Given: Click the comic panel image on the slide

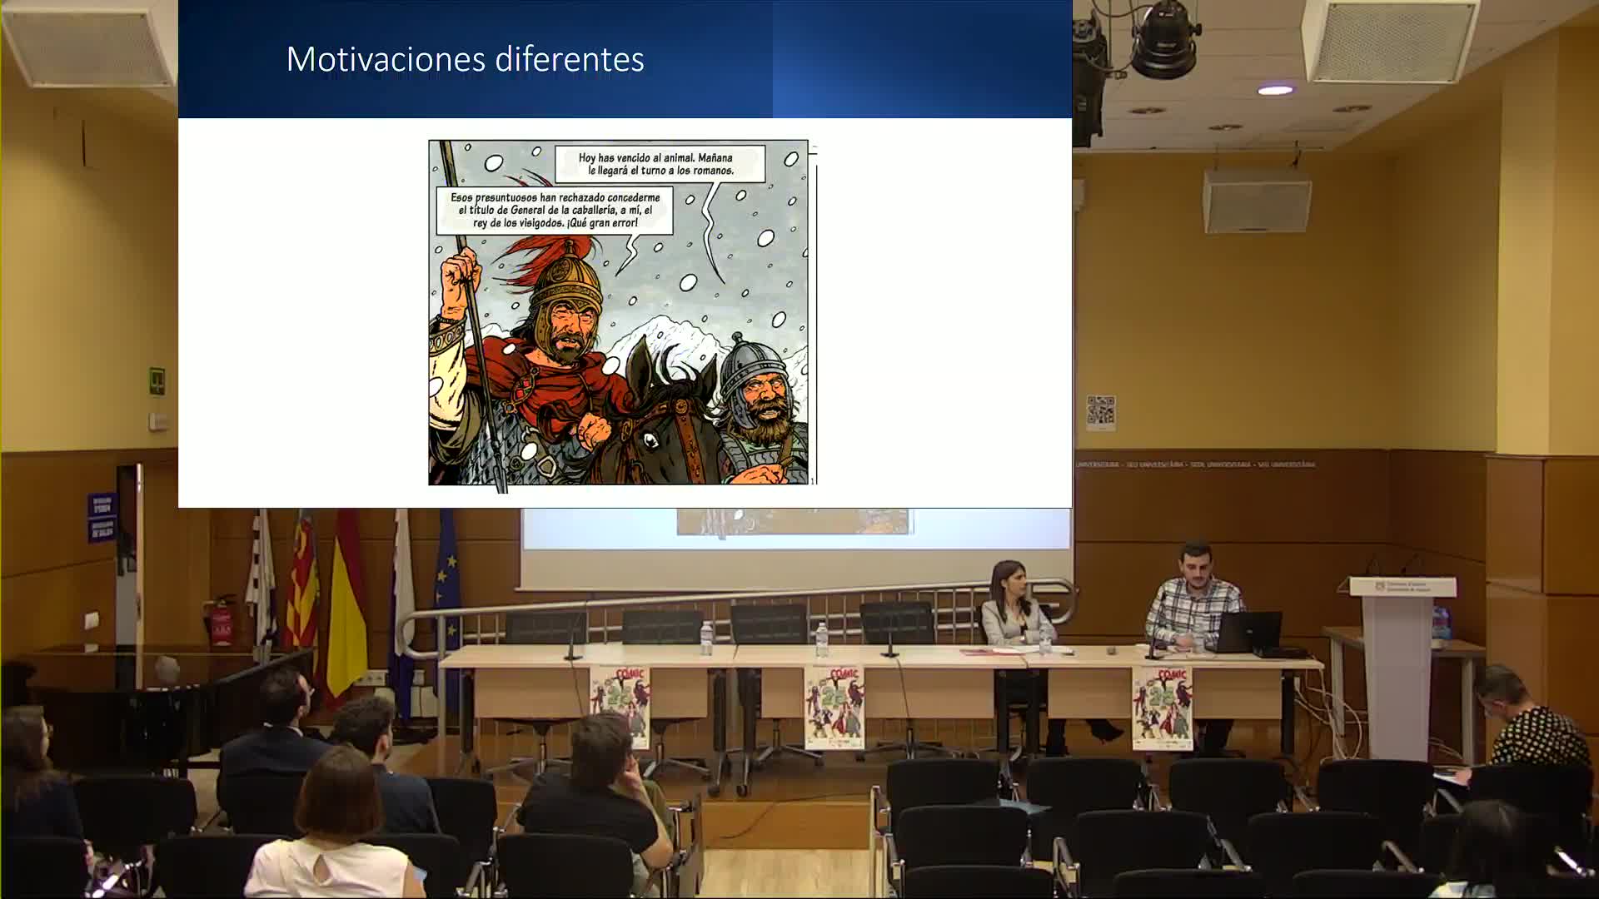Looking at the screenshot, I should click(x=619, y=312).
